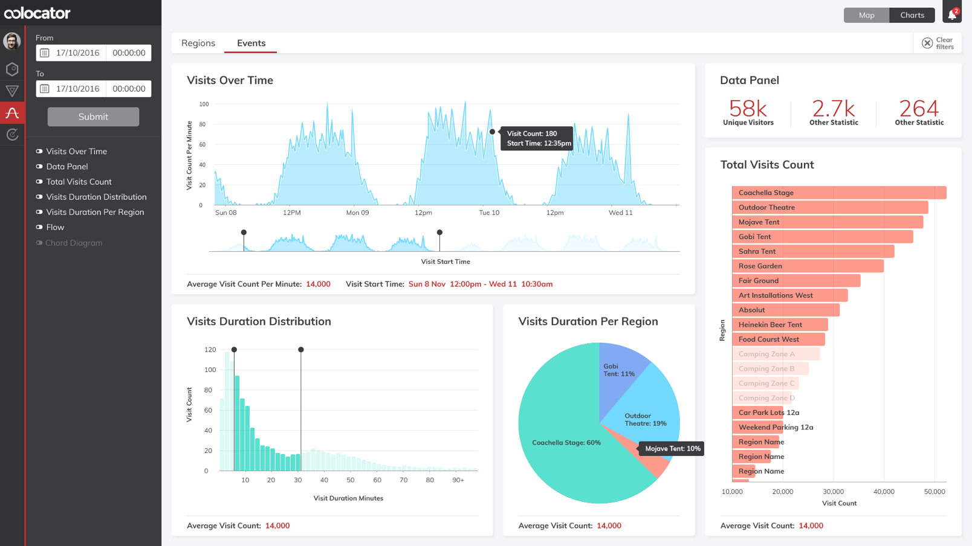The height and width of the screenshot is (546, 972).
Task: Toggle Data Panel visibility
Action: [39, 167]
